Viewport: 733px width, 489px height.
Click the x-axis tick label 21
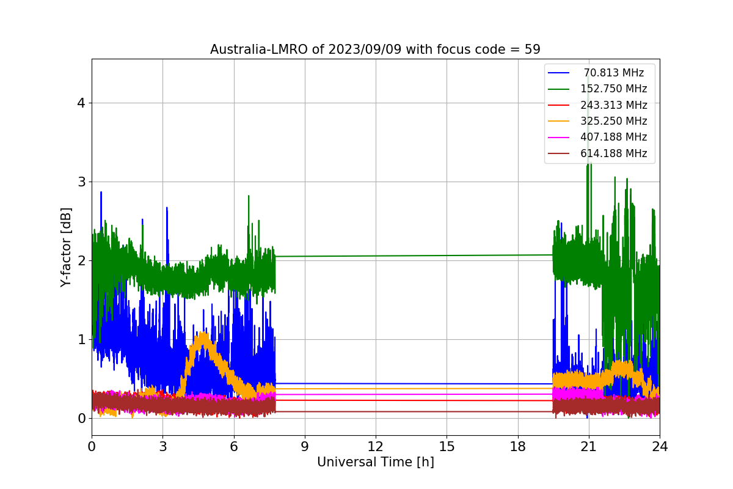click(x=589, y=446)
